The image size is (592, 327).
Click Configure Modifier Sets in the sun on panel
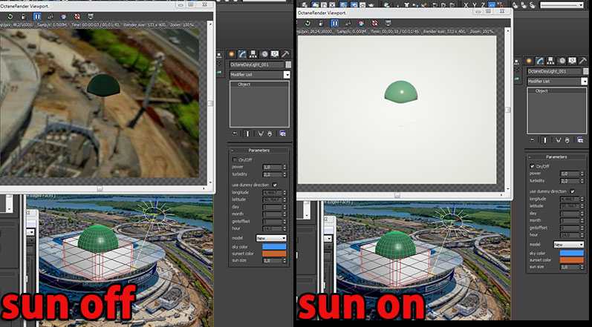(580, 139)
